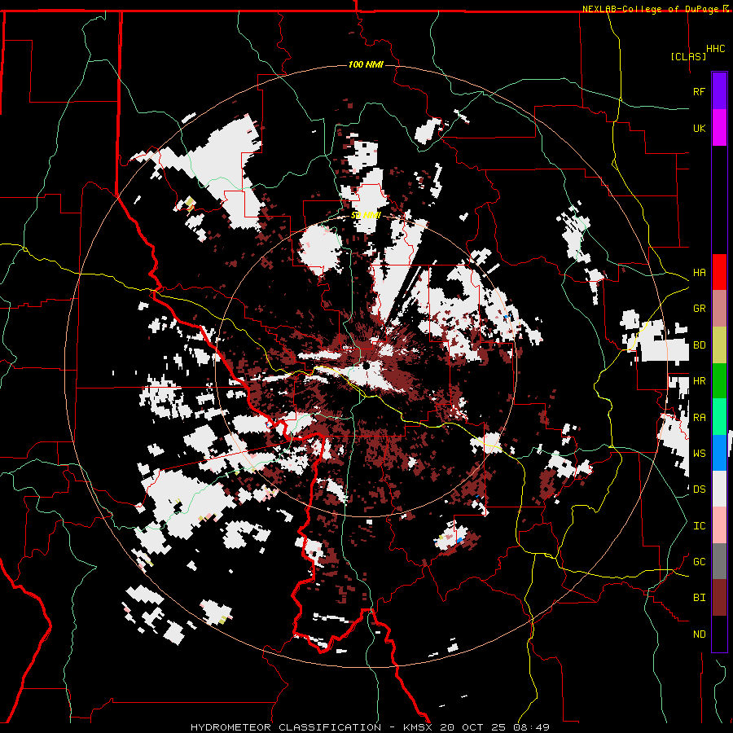The height and width of the screenshot is (733, 733).
Task: Click the IC legend label
Action: click(x=699, y=526)
